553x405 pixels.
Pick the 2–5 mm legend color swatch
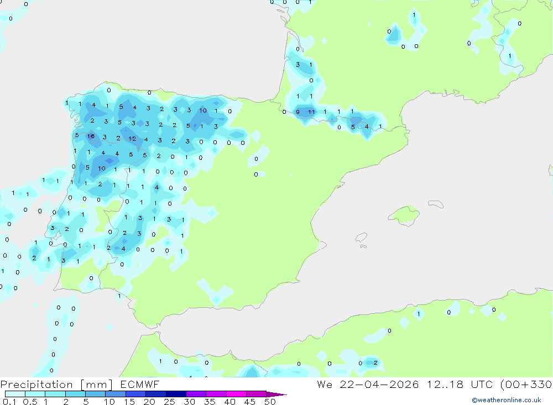point(75,394)
